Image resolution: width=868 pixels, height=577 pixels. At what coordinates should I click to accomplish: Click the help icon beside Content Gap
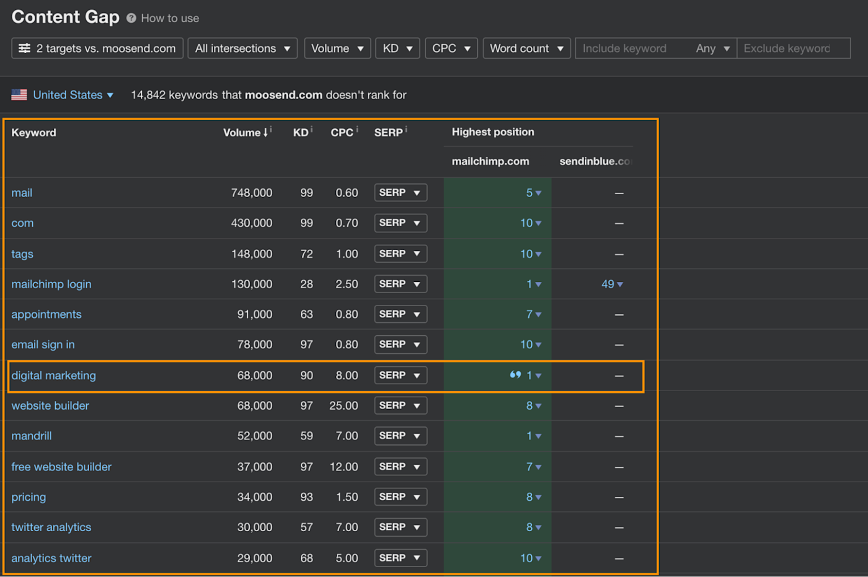click(x=131, y=19)
